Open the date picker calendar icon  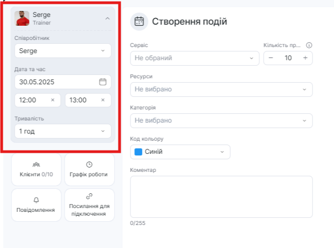click(103, 82)
